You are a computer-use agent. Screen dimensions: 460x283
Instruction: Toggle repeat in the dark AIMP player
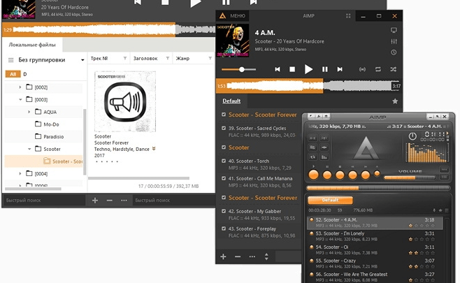[378, 69]
